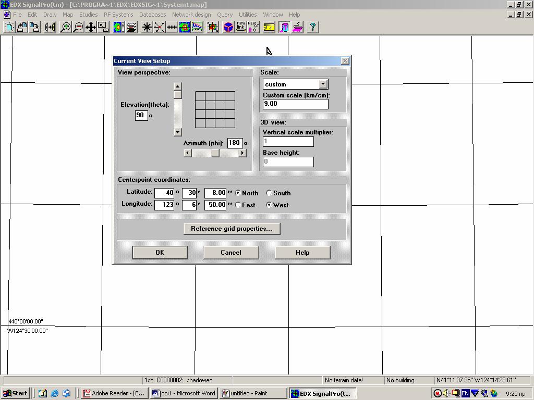
Task: Switch to untitled - Paint taskbar window
Action: [253, 393]
